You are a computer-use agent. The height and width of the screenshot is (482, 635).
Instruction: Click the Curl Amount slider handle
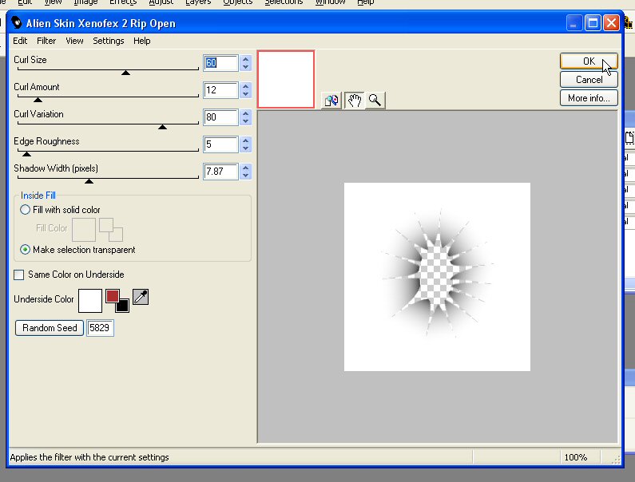(38, 100)
